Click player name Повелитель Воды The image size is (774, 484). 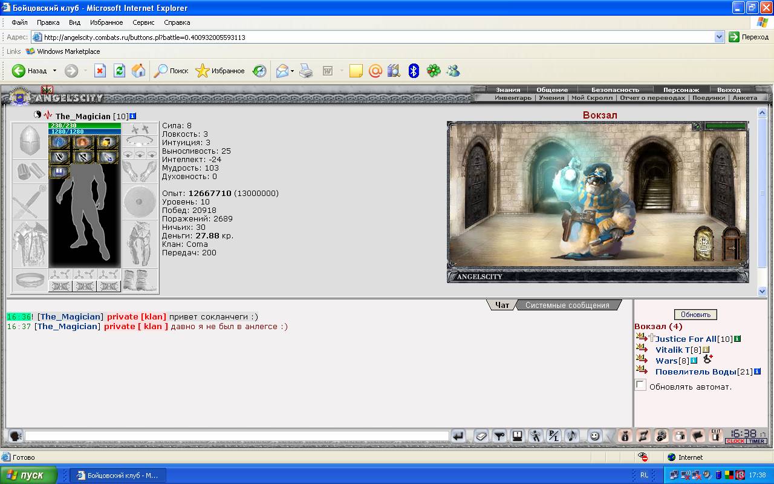695,371
